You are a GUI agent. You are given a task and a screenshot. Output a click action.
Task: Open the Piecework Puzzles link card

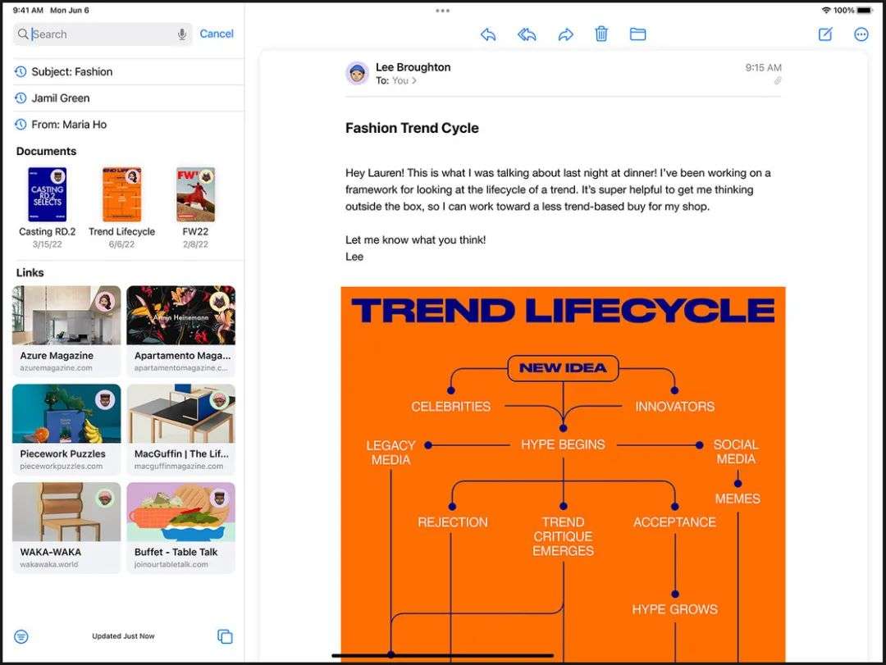point(66,430)
